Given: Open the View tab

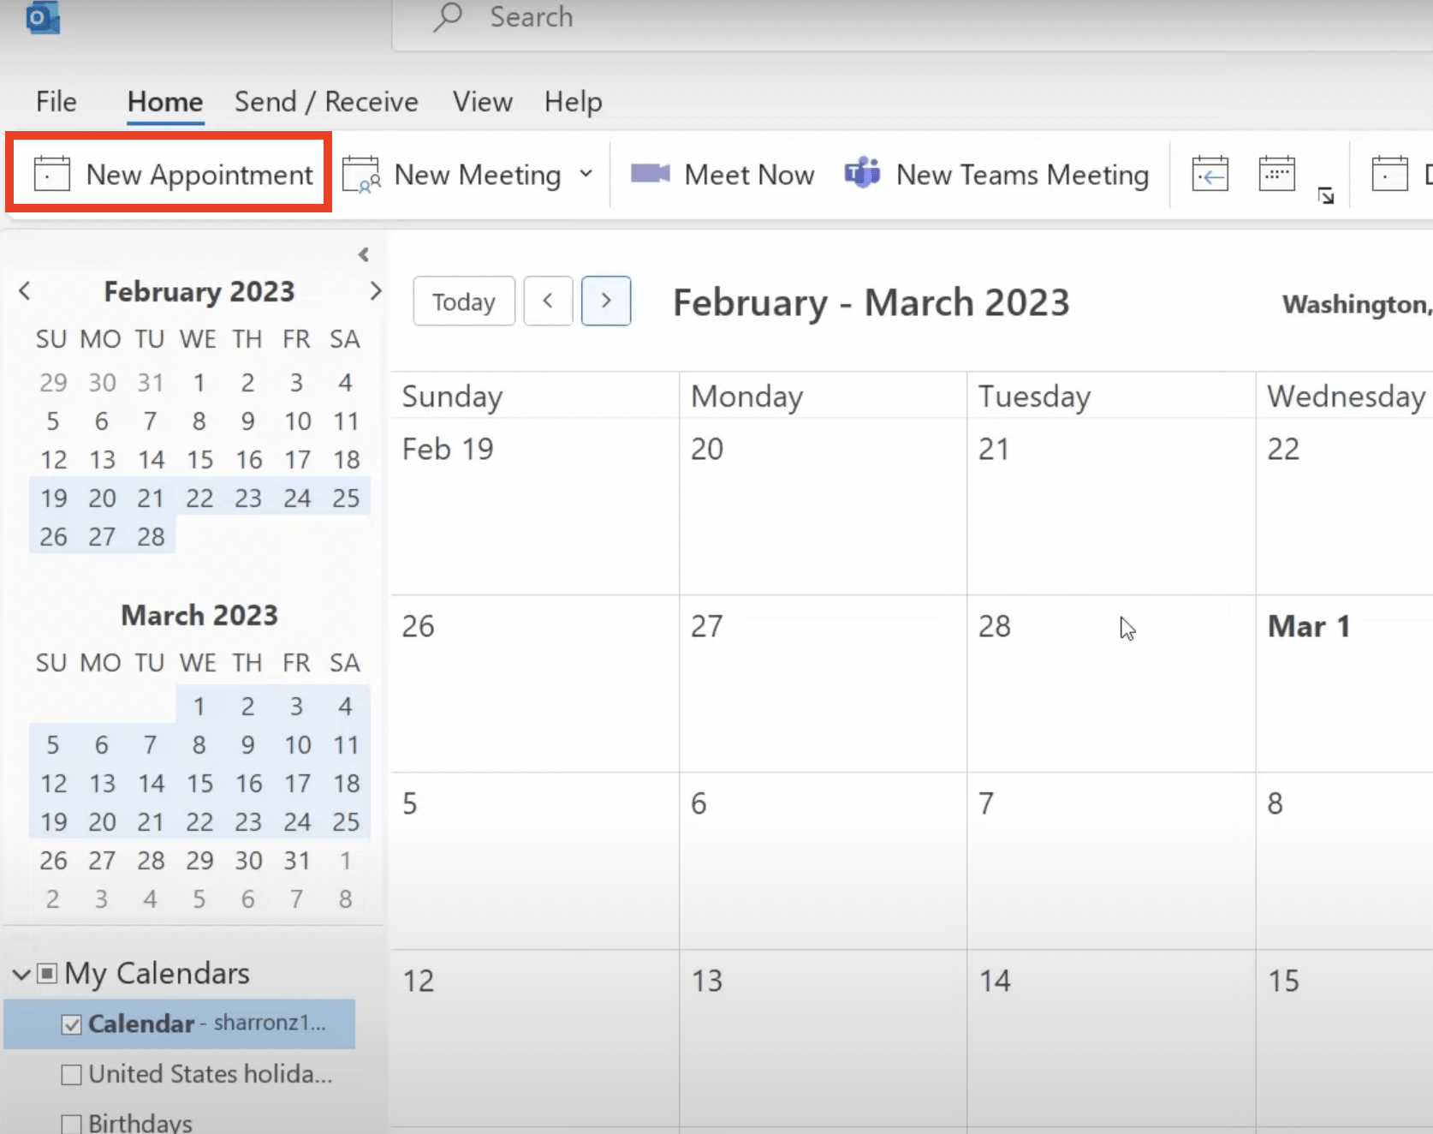Looking at the screenshot, I should 483,102.
